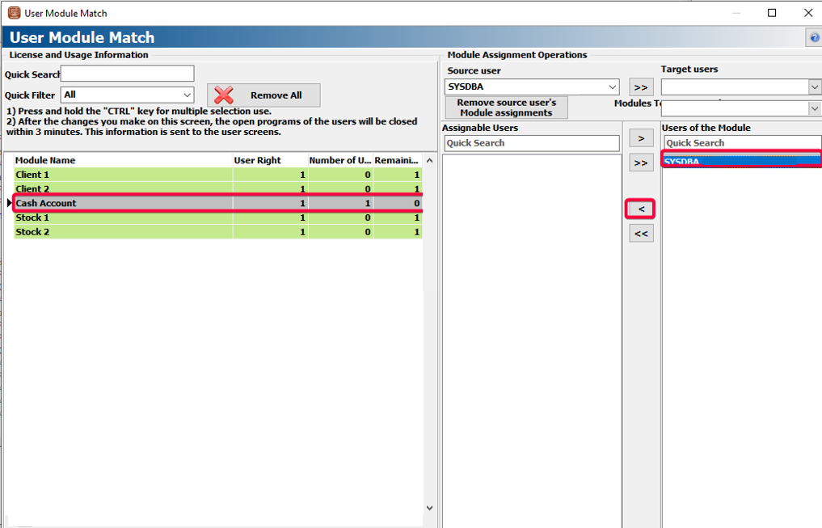Click the single left arrow remove button
822x528 pixels.
641,209
